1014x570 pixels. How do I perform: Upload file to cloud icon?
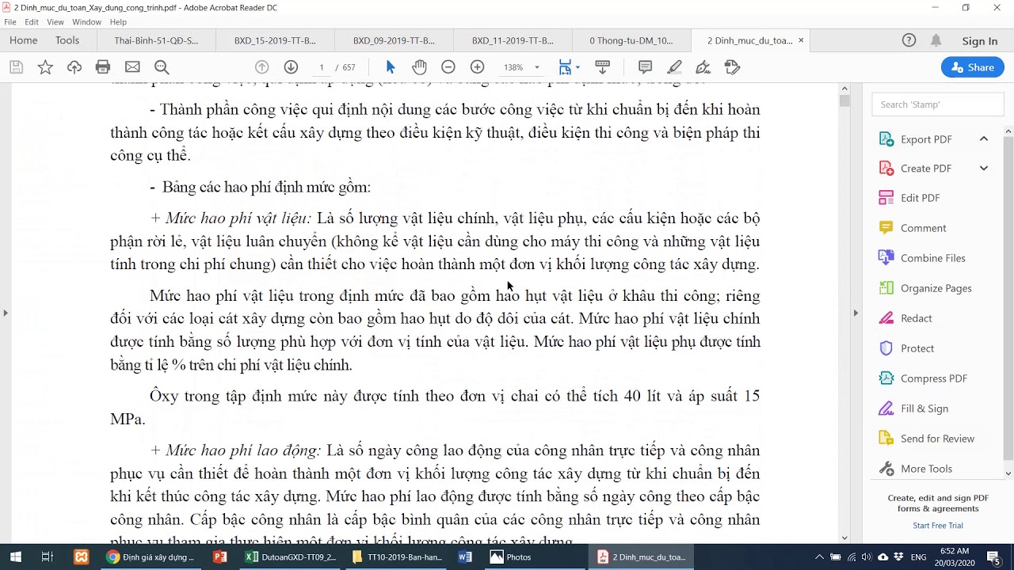[74, 67]
